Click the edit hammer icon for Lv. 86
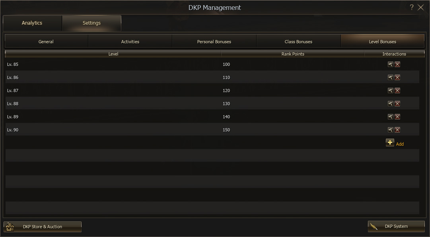The height and width of the screenshot is (237, 430). 390,77
